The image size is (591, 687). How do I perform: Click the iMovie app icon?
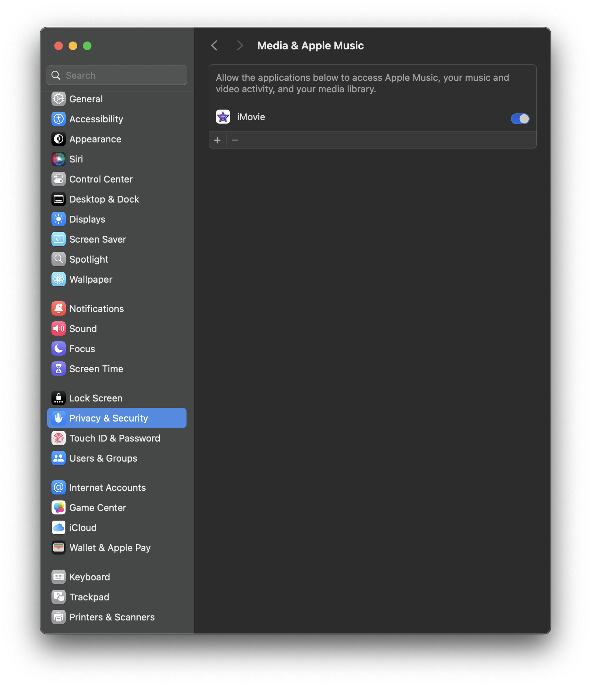pyautogui.click(x=223, y=117)
